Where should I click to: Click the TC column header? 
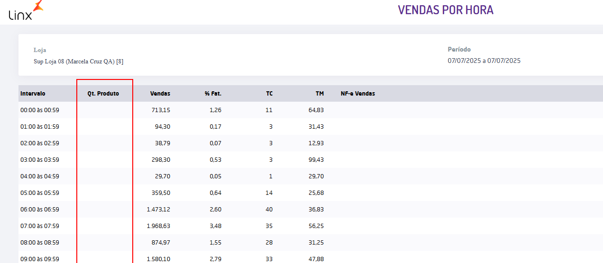[x=269, y=94]
